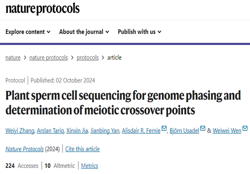
Task: Open nature protocols breadcrumb link
Action: tap(48, 58)
